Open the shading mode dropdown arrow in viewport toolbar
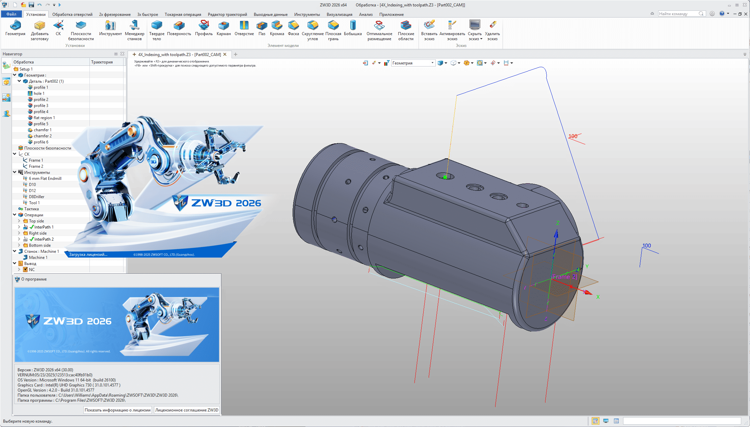 tap(446, 63)
